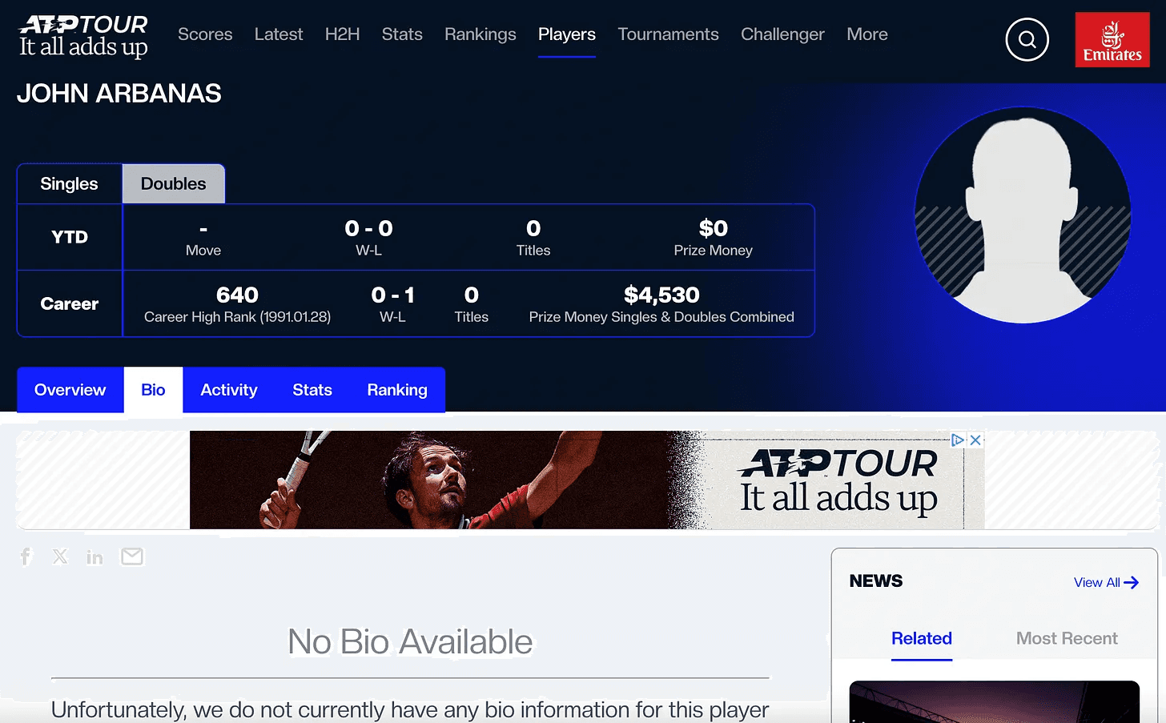Open the search magnifier icon

pyautogui.click(x=1027, y=39)
